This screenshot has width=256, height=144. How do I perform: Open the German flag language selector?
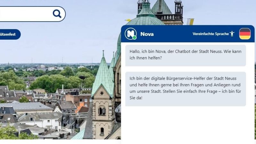245,34
